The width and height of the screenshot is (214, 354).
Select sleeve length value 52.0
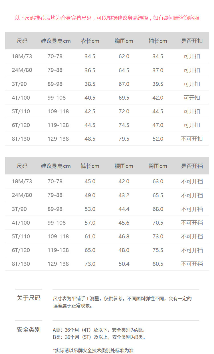(x=158, y=139)
